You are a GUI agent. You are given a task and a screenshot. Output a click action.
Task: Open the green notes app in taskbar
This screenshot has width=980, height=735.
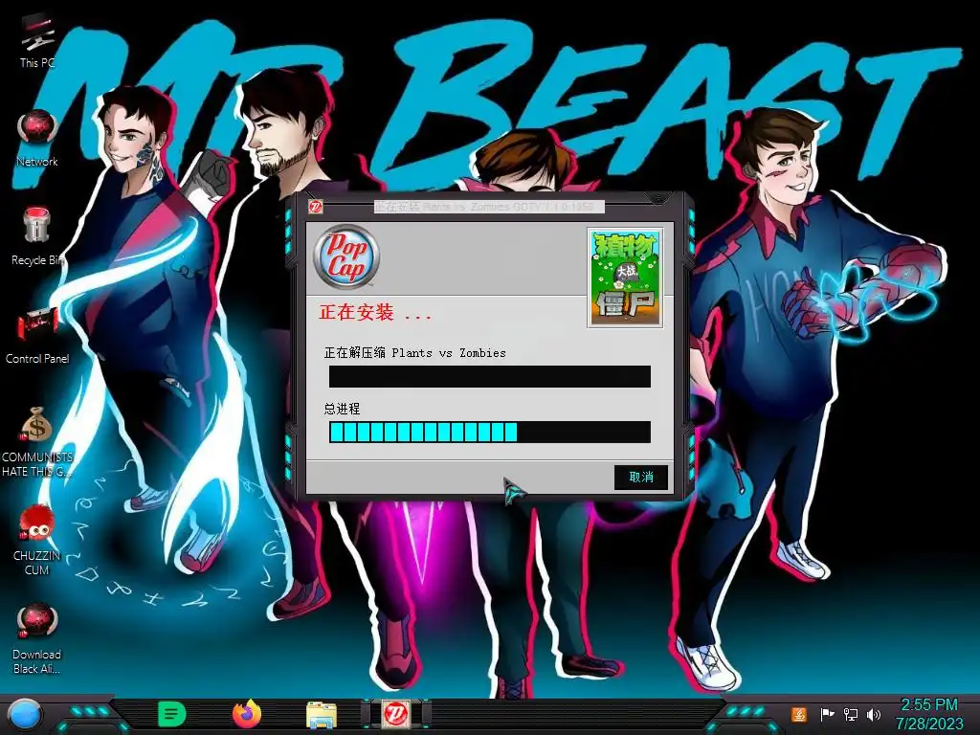pyautogui.click(x=172, y=714)
